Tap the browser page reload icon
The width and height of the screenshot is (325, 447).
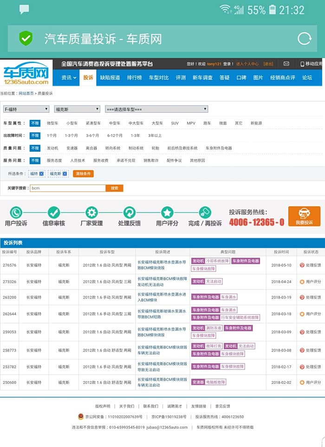304,39
